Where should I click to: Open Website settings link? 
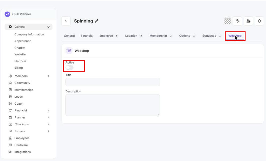click(20, 54)
